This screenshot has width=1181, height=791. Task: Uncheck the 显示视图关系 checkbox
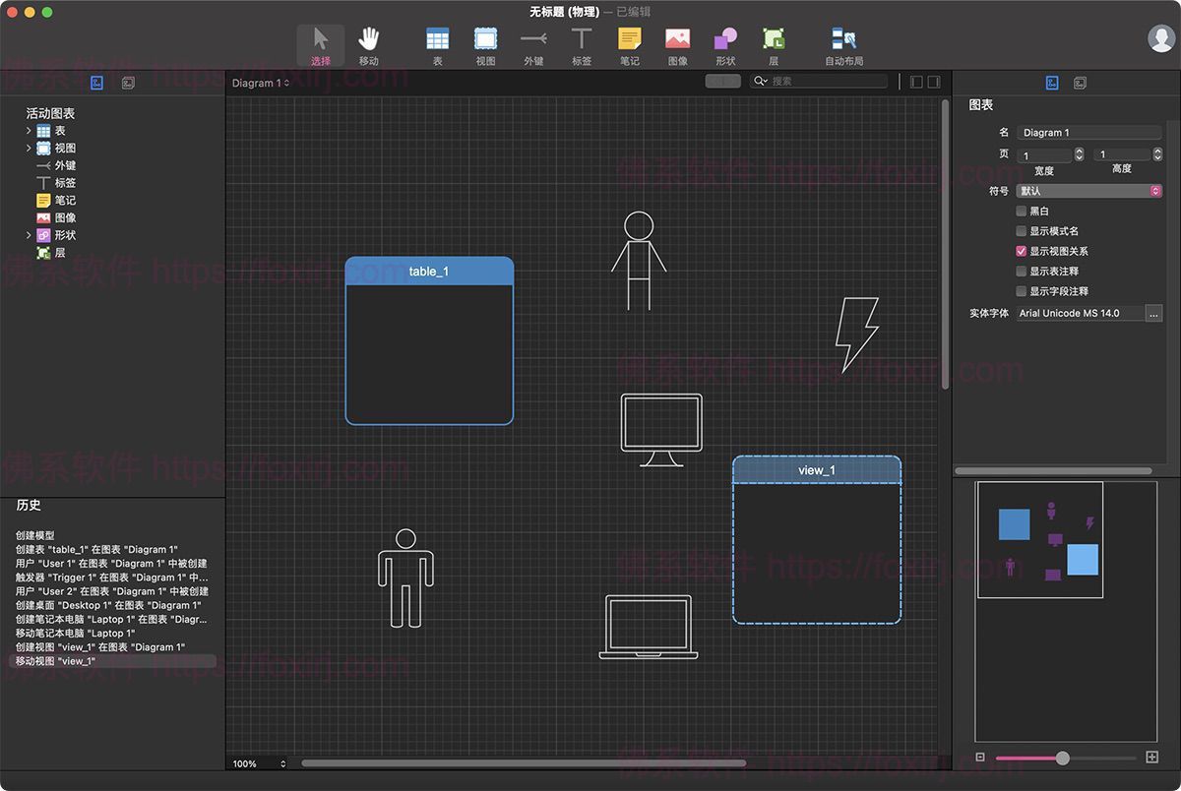pyautogui.click(x=1022, y=251)
